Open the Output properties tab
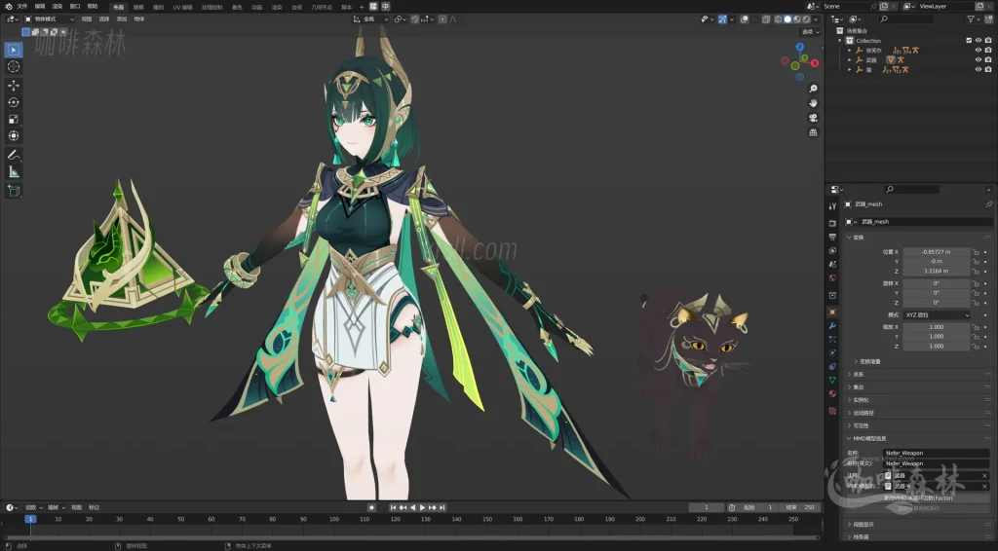Viewport: 998px width, 551px height. click(x=832, y=238)
